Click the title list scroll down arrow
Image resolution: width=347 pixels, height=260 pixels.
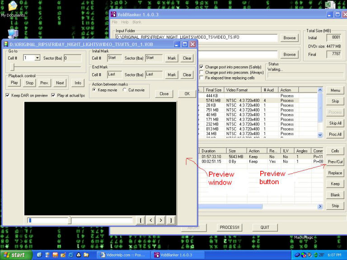point(320,135)
